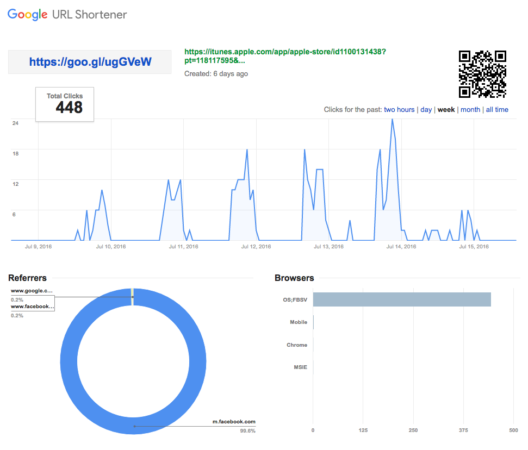Click the www.facebook... referrer label
The width and height of the screenshot is (528, 450).
point(32,307)
